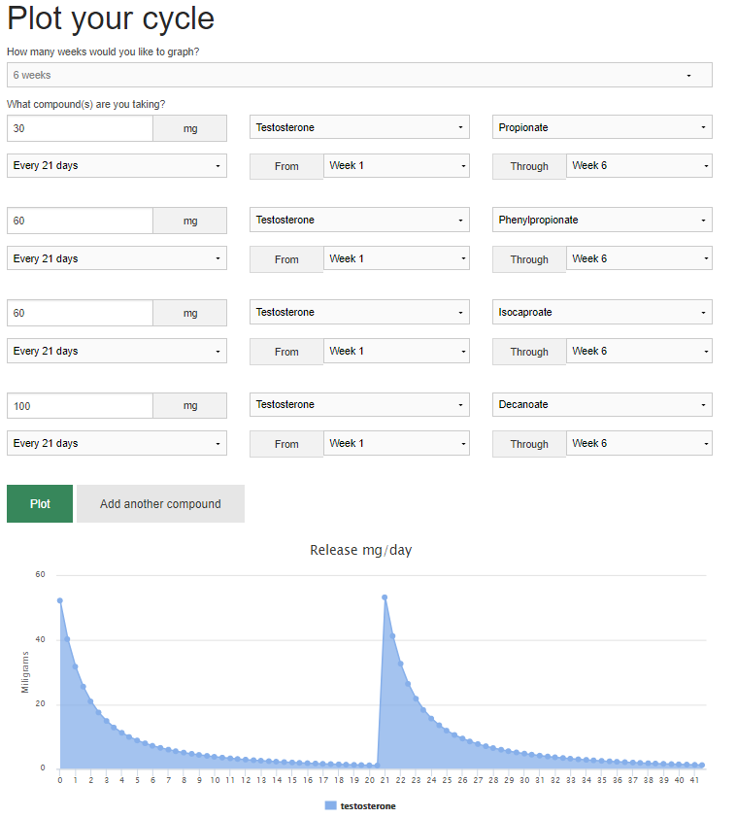Viewport: 737px width, 818px height.
Task: Click Add another compound button
Action: tap(160, 504)
